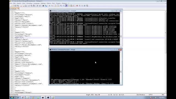Viewport: 176px width, 99px height.
Task: Click the mongod window scroll-up arrow
Action: [x=121, y=13]
